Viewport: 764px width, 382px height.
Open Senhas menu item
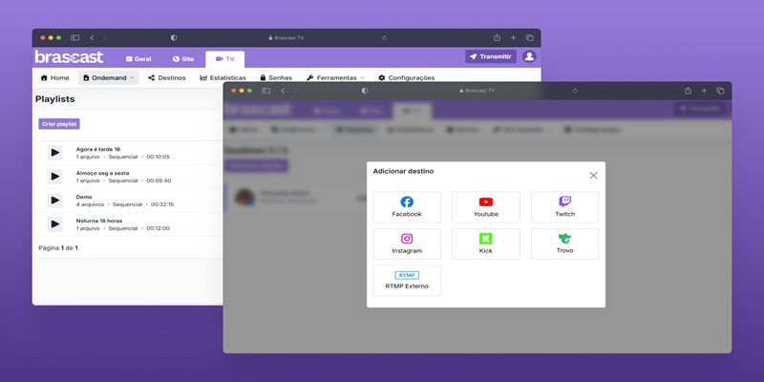coord(276,77)
